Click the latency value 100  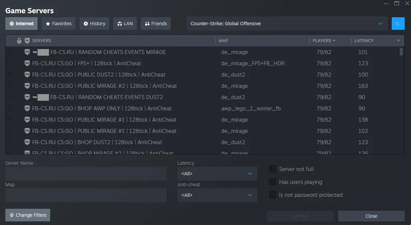[x=363, y=75]
